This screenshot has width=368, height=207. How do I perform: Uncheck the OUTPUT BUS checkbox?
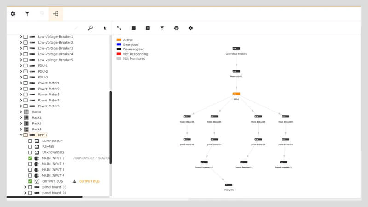(30, 181)
